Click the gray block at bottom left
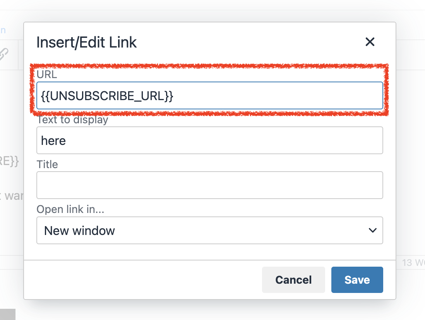425x320 pixels. pyautogui.click(x=8, y=314)
